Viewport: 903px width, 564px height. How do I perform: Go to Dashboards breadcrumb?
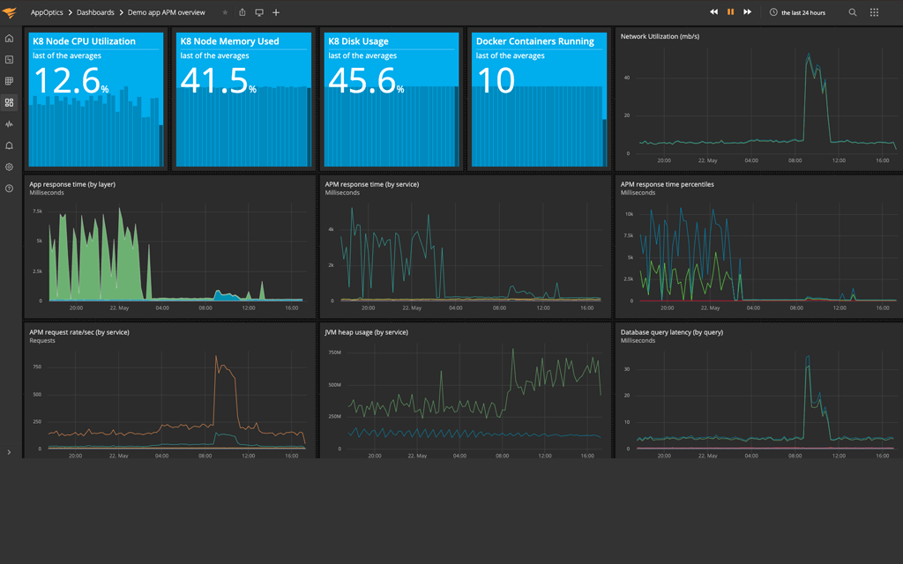click(x=95, y=12)
